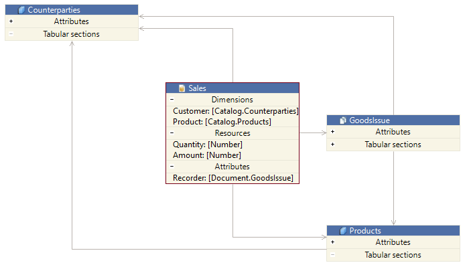467x269 pixels.
Task: Click the GoodsIssue document icon
Action: [x=342, y=120]
